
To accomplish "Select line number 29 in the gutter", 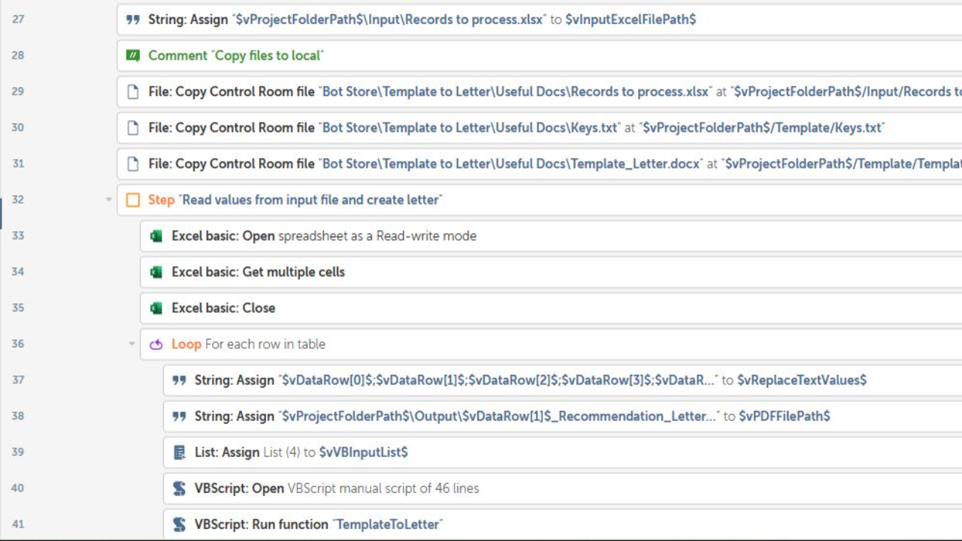I will coord(18,92).
